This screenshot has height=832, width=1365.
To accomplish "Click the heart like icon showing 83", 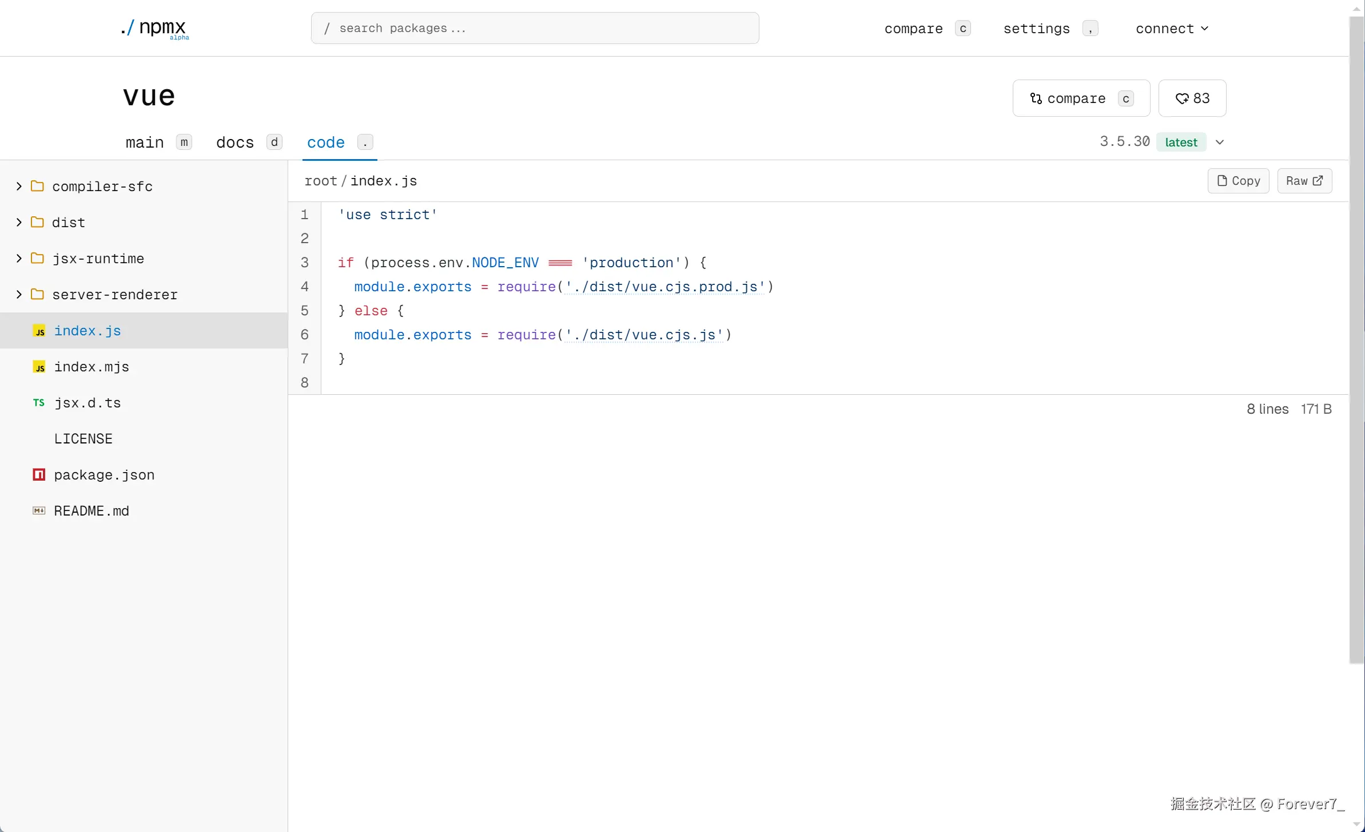I will click(1181, 98).
